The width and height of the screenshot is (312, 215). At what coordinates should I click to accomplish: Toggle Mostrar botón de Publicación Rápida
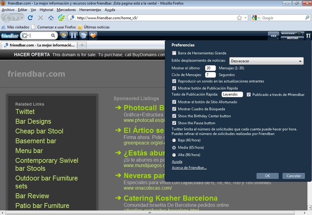pyautogui.click(x=174, y=88)
